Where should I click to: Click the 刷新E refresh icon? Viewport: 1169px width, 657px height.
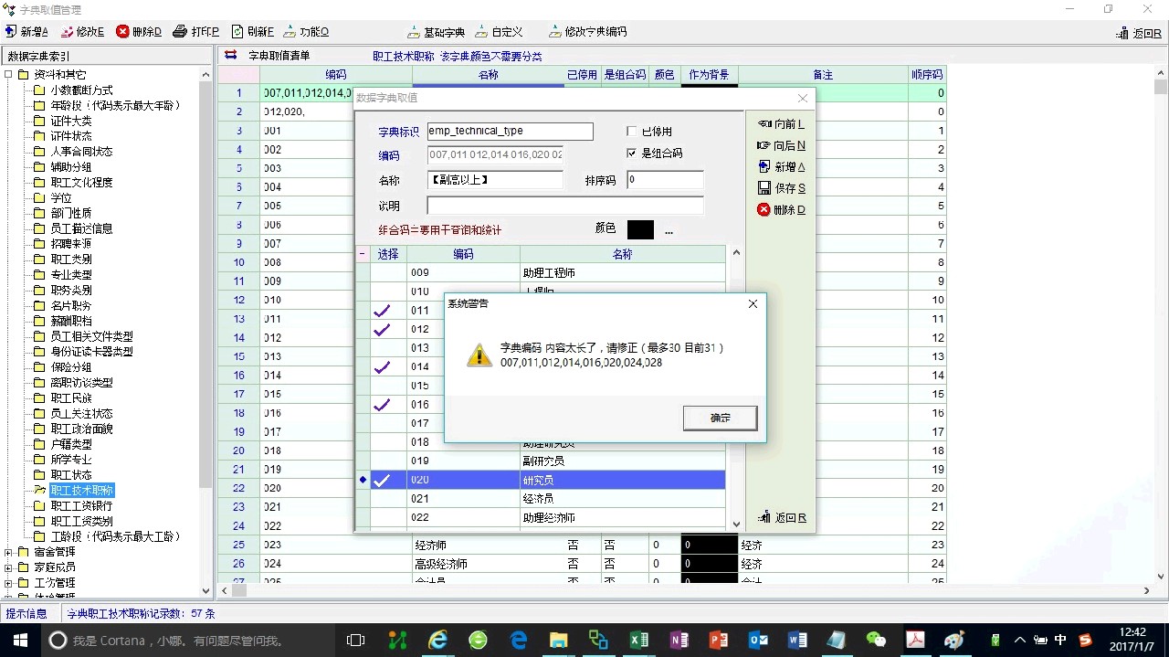click(237, 31)
